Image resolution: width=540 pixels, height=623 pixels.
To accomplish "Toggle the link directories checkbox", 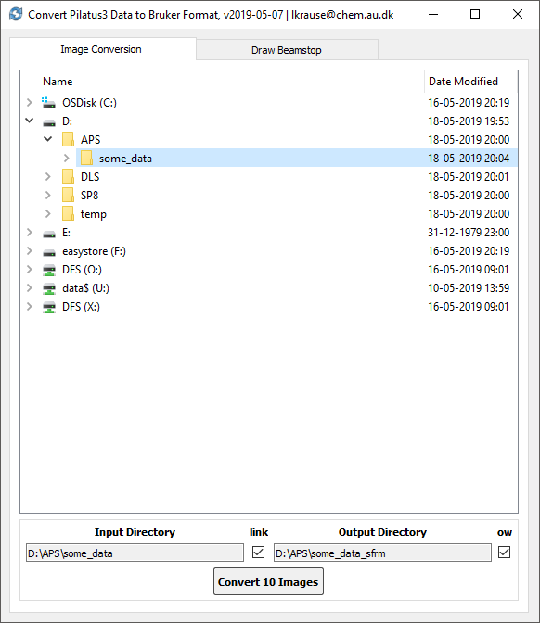I will (x=259, y=553).
